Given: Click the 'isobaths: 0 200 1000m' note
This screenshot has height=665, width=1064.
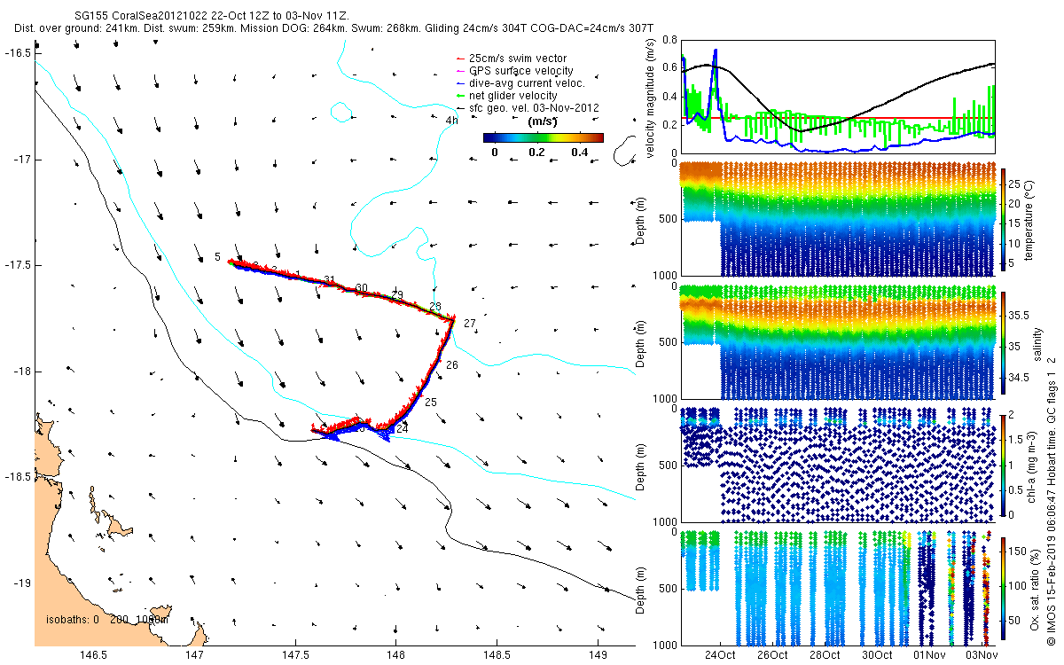Looking at the screenshot, I should coord(106,620).
